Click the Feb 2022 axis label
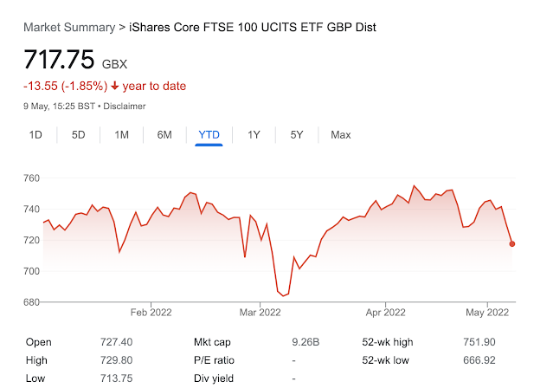This screenshot has width=553, height=388. [151, 313]
